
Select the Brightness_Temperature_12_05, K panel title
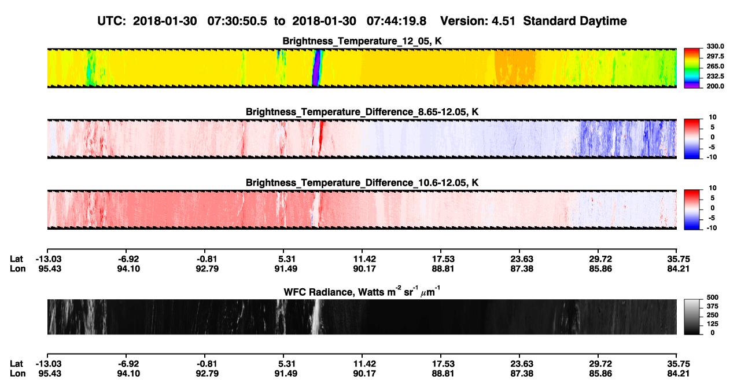(362, 41)
